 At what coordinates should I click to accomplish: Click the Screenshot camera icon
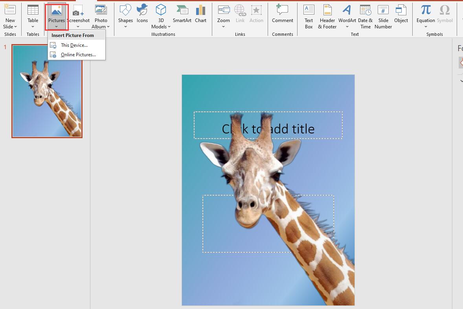(78, 10)
